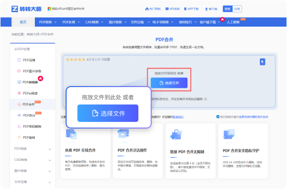Open the 人工转换 item marked HOT
The width and height of the screenshot is (287, 189).
(233, 22)
